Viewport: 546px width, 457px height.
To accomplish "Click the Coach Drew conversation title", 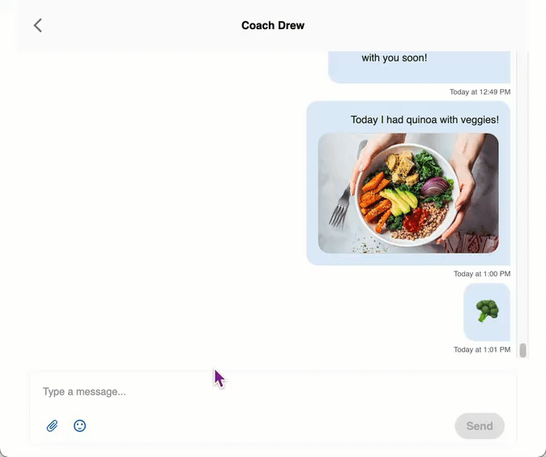I will pos(273,25).
